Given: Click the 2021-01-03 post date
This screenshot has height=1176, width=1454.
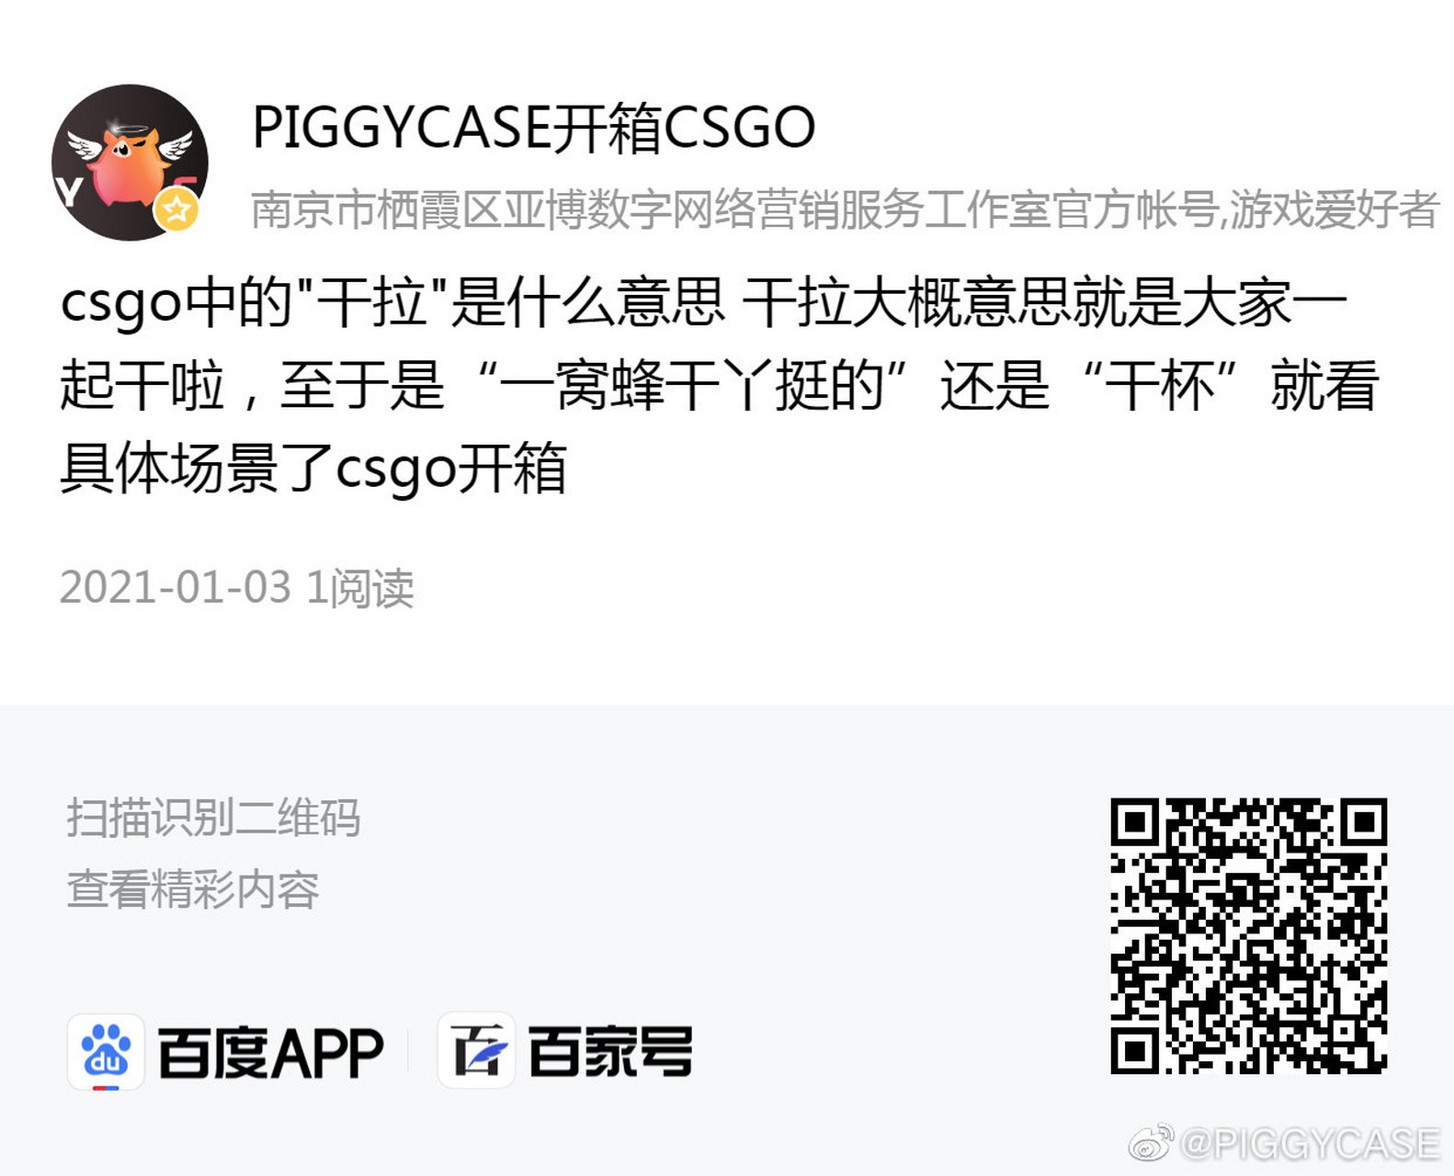Looking at the screenshot, I should 176,587.
